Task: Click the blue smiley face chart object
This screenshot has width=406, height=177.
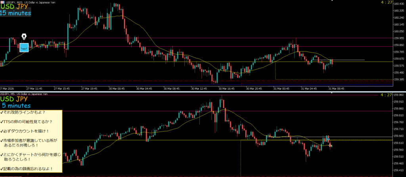Action: pos(24,47)
